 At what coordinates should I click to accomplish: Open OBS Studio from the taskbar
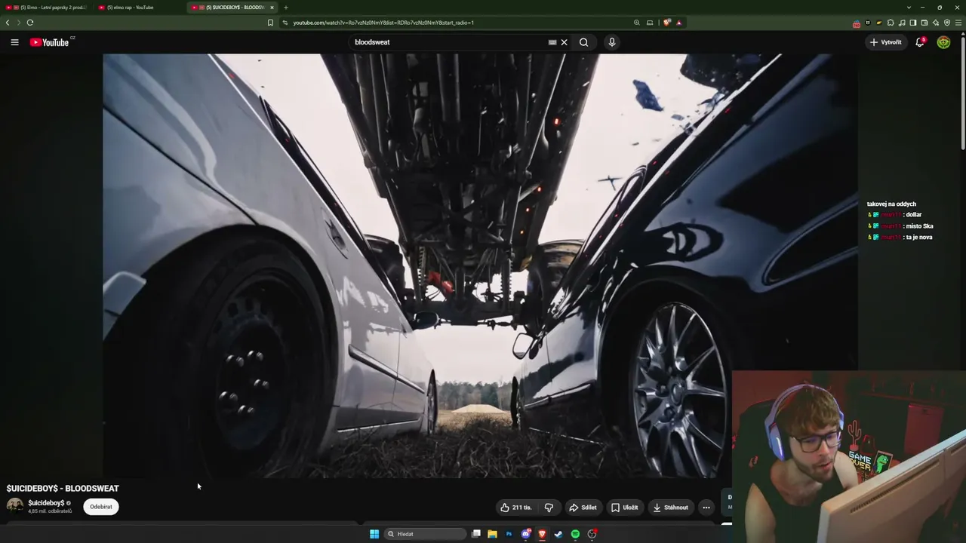(592, 534)
